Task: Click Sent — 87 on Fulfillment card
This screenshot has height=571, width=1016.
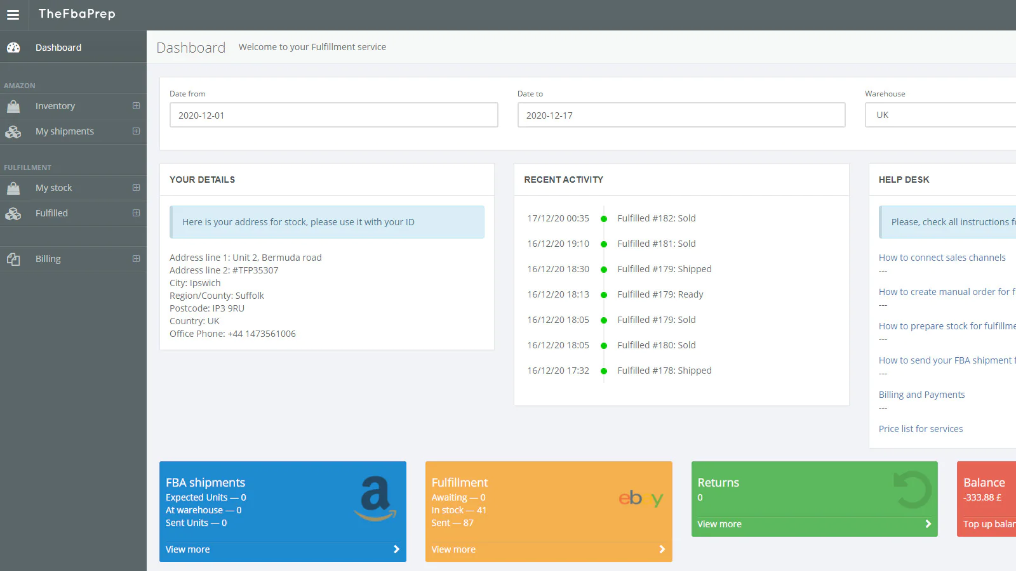Action: point(453,523)
